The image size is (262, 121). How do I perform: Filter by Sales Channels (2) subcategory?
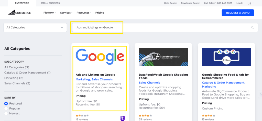(17, 83)
